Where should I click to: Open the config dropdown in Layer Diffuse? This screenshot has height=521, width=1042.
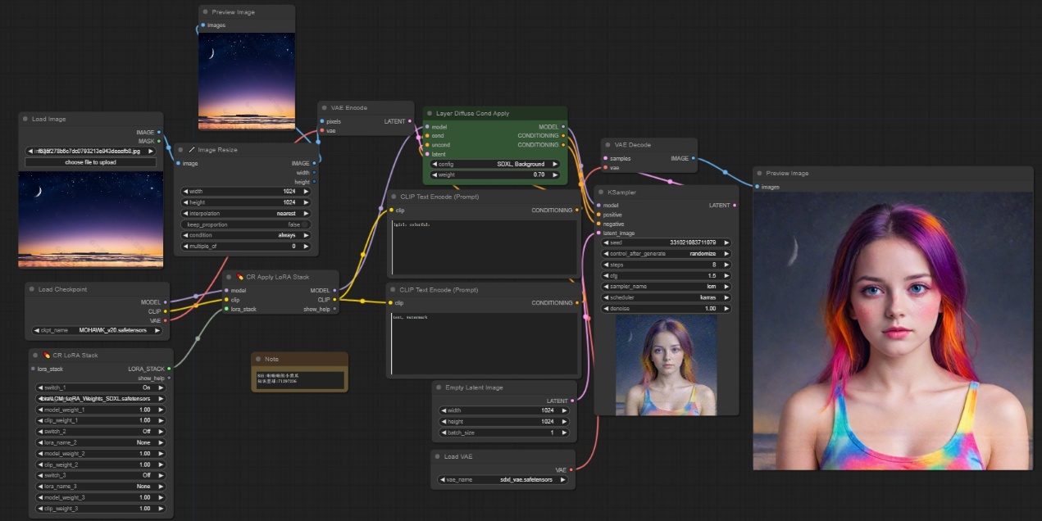(496, 164)
